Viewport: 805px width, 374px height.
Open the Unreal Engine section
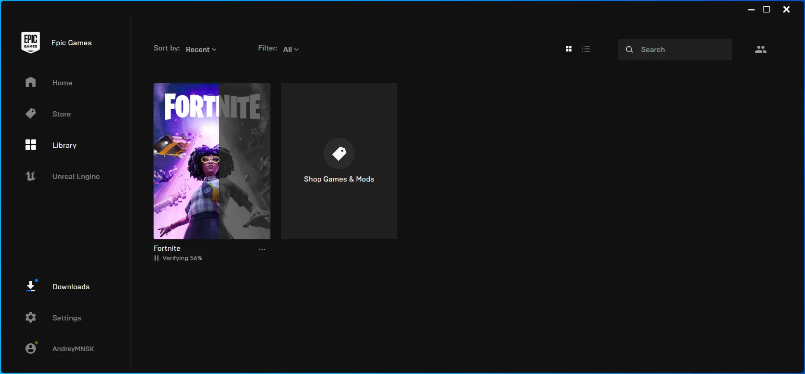[76, 176]
